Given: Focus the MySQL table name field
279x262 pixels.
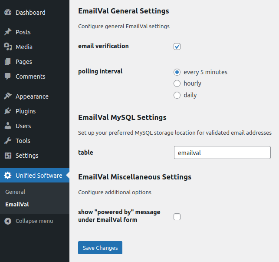Looking at the screenshot, I should pos(222,153).
